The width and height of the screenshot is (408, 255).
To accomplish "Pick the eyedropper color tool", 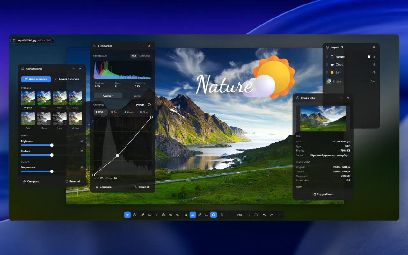I will [x=200, y=215].
